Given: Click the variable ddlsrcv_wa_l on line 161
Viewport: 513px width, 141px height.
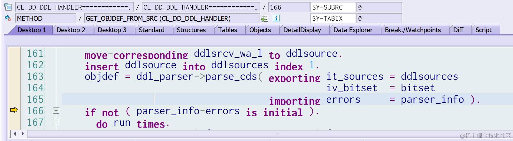Looking at the screenshot, I should point(228,53).
